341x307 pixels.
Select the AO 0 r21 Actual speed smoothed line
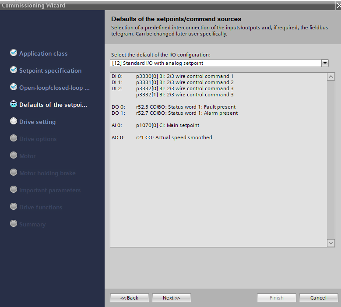click(x=162, y=138)
